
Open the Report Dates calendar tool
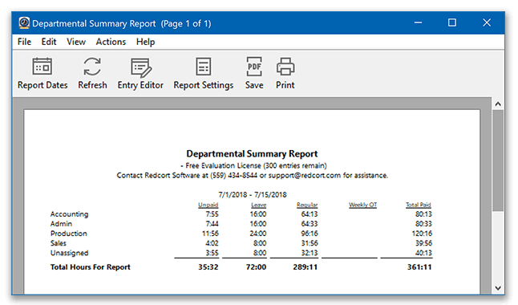[42, 73]
